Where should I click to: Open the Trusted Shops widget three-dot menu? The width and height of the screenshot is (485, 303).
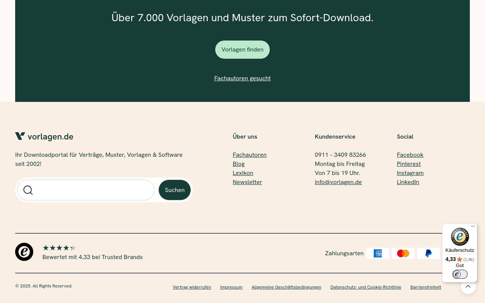pyautogui.click(x=473, y=226)
